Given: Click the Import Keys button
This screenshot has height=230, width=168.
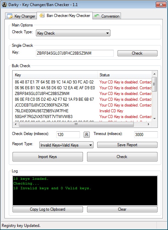Looking at the screenshot, I should 48,157.
